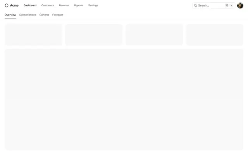248x155 pixels.
Task: Click the K shortcut key badge
Action: pos(231,5)
